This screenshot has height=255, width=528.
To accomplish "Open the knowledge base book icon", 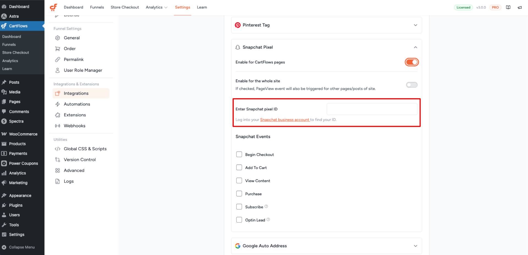I will point(508,7).
